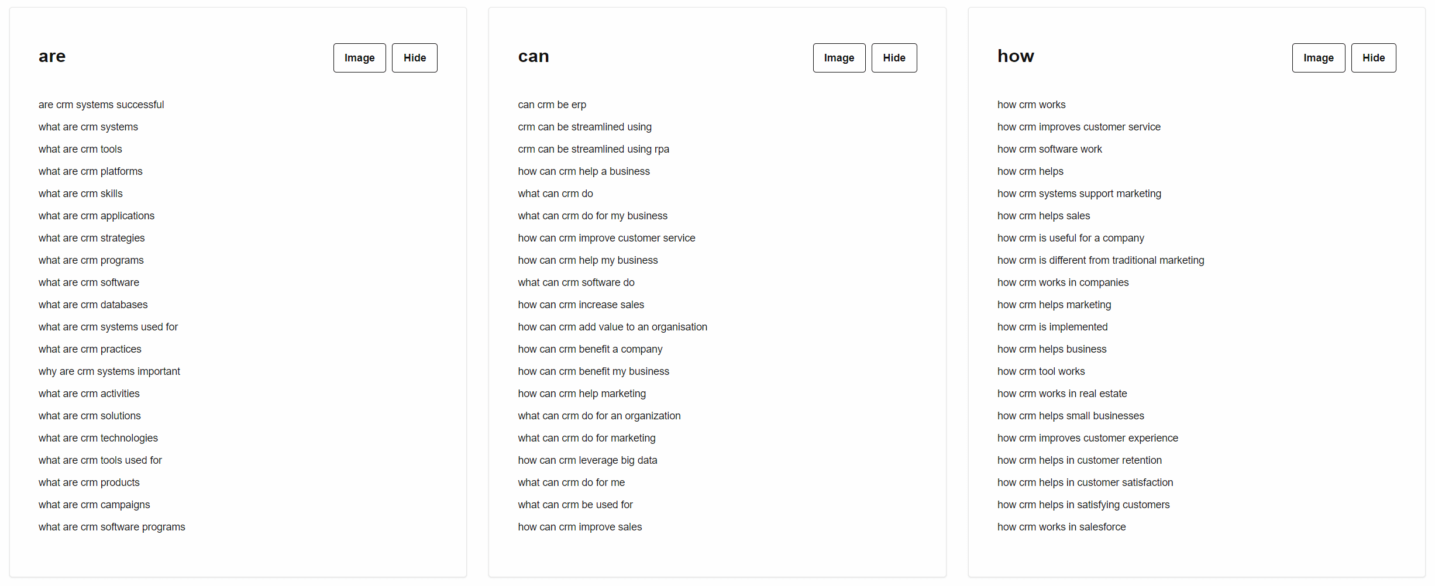Image resolution: width=1435 pixels, height=586 pixels.
Task: Select 'how crm systems support marketing'
Action: click(x=1079, y=194)
